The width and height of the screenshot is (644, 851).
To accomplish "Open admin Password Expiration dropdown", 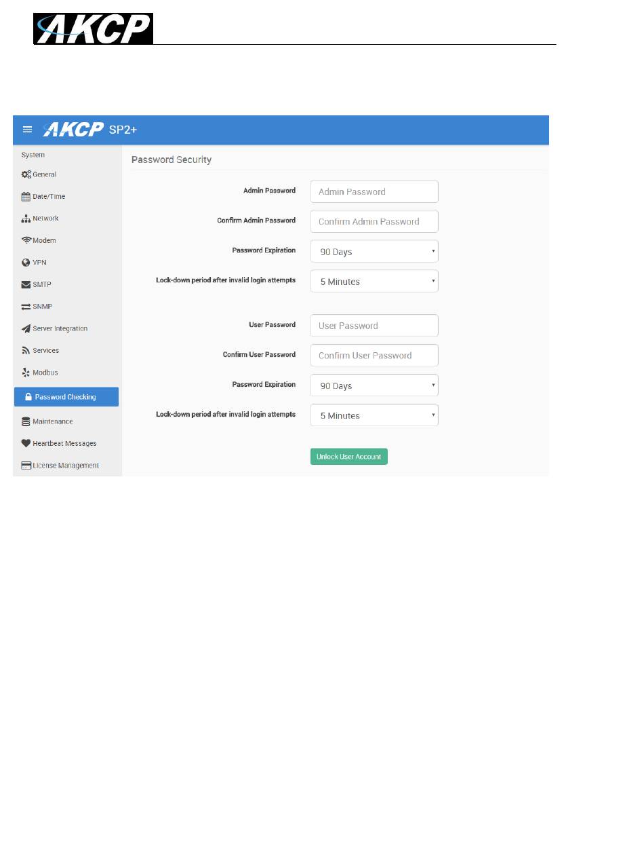I will coord(374,251).
